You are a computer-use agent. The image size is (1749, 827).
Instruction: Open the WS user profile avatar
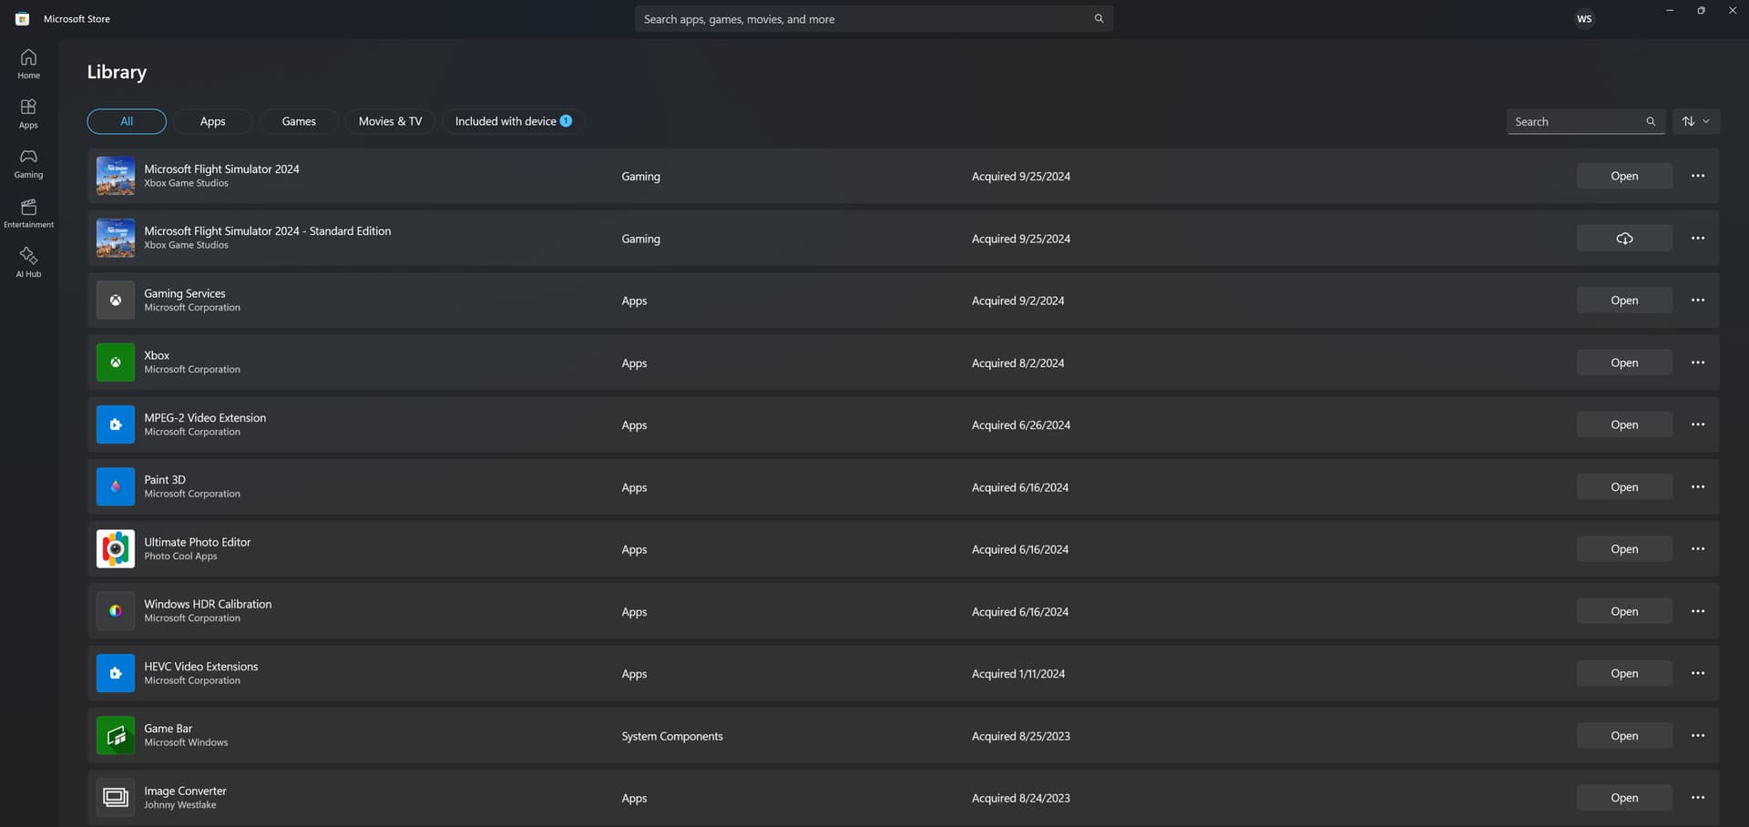1584,18
